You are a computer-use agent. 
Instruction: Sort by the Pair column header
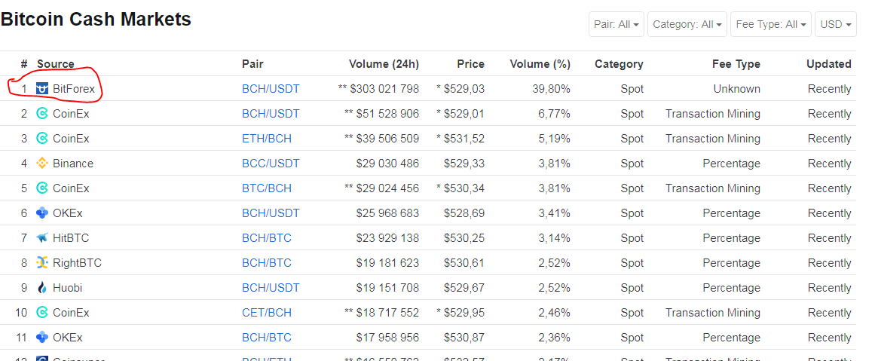(x=252, y=64)
